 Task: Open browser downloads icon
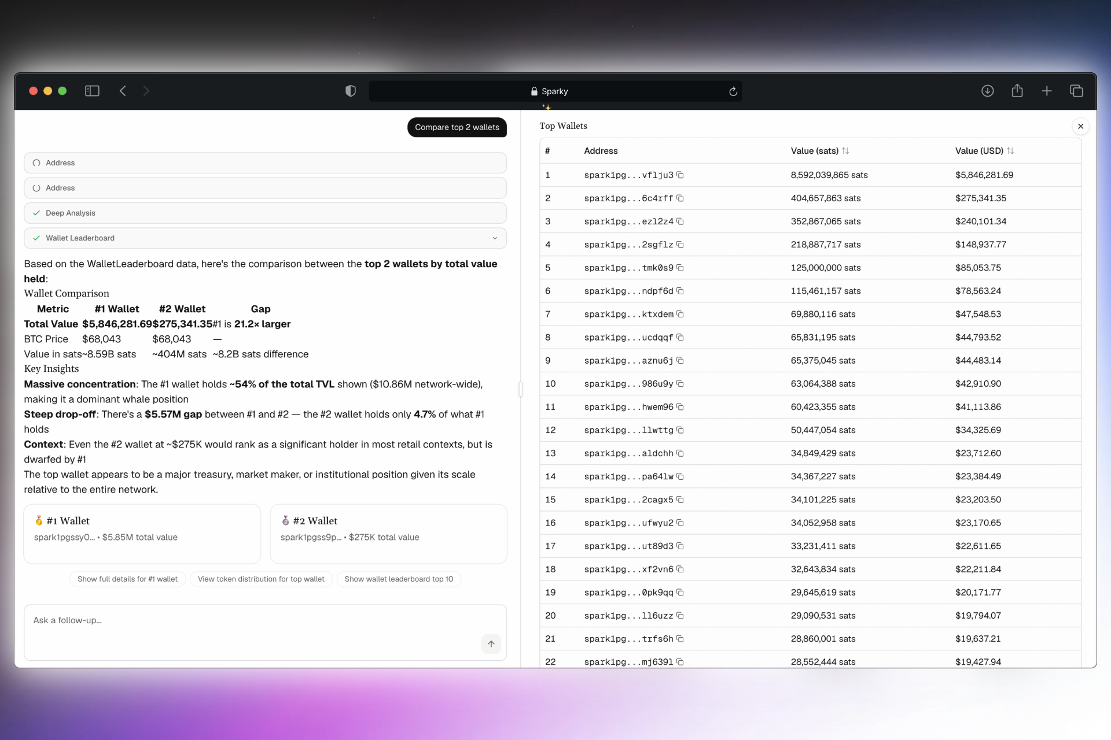(987, 91)
